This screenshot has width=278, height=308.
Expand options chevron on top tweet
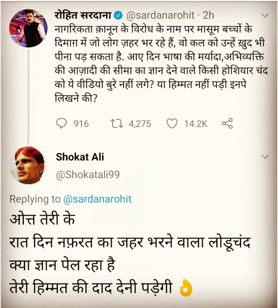265,15
